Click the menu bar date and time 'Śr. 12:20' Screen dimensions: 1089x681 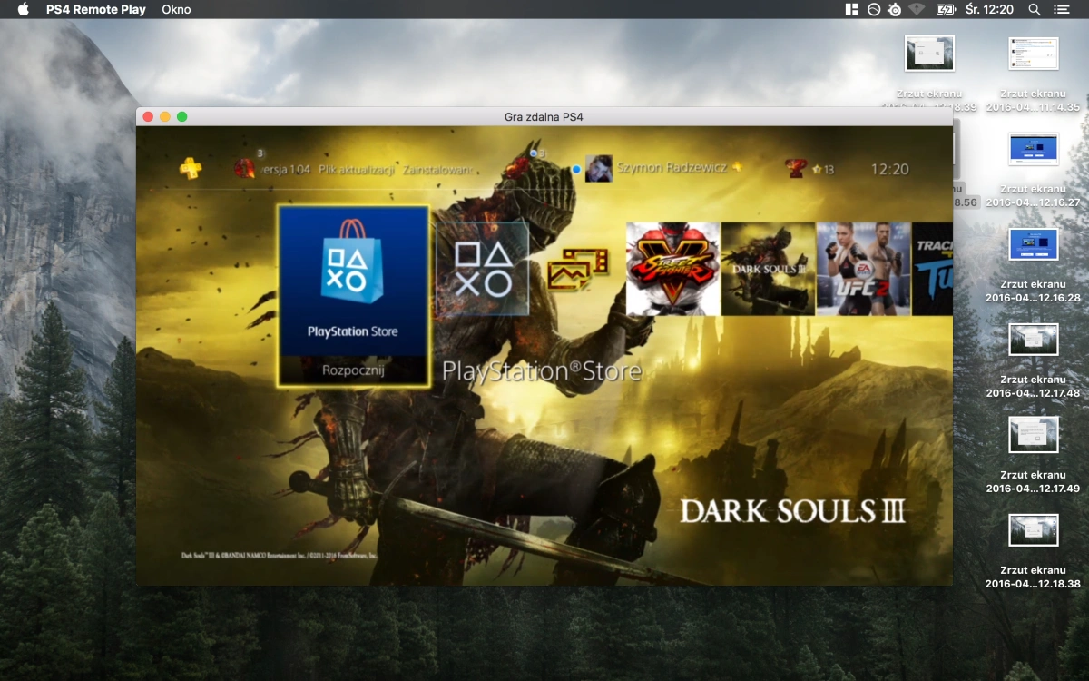click(x=989, y=9)
